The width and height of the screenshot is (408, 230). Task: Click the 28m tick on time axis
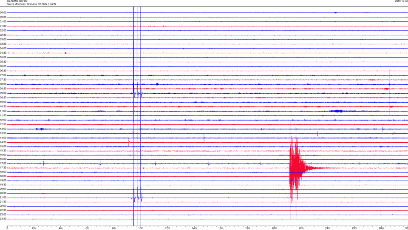(x=381, y=228)
